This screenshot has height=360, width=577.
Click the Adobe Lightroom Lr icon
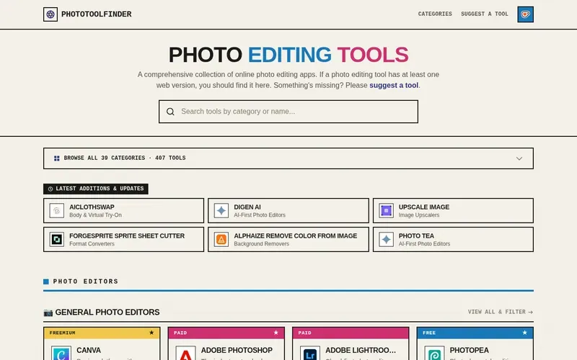pyautogui.click(x=310, y=354)
